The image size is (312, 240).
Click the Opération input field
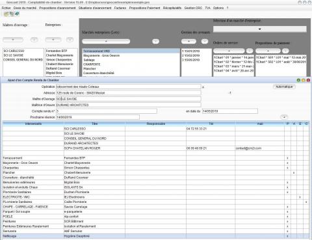[x=128, y=87]
